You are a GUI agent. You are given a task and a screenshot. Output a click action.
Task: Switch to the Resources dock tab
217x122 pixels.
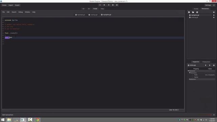205,9
